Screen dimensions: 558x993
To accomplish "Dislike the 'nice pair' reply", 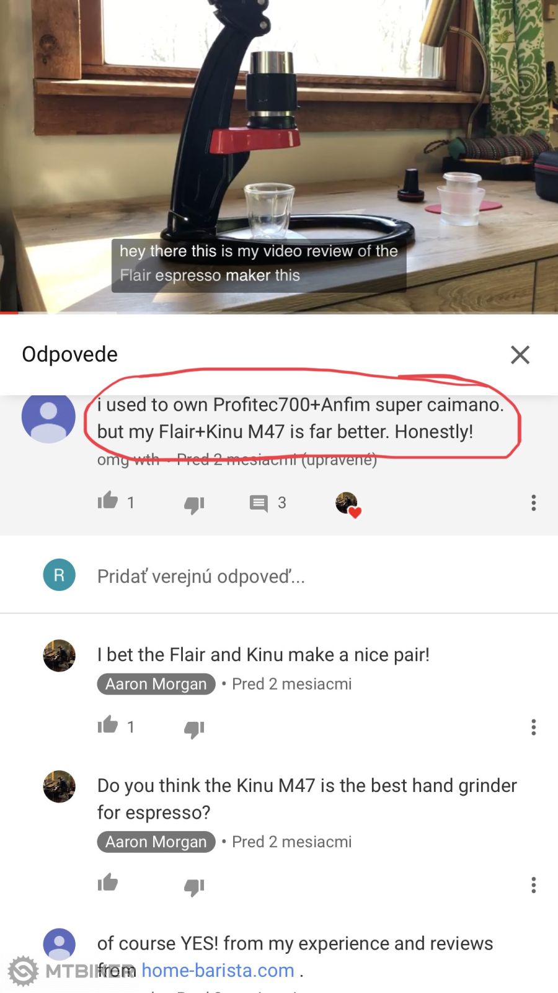I will click(x=194, y=729).
